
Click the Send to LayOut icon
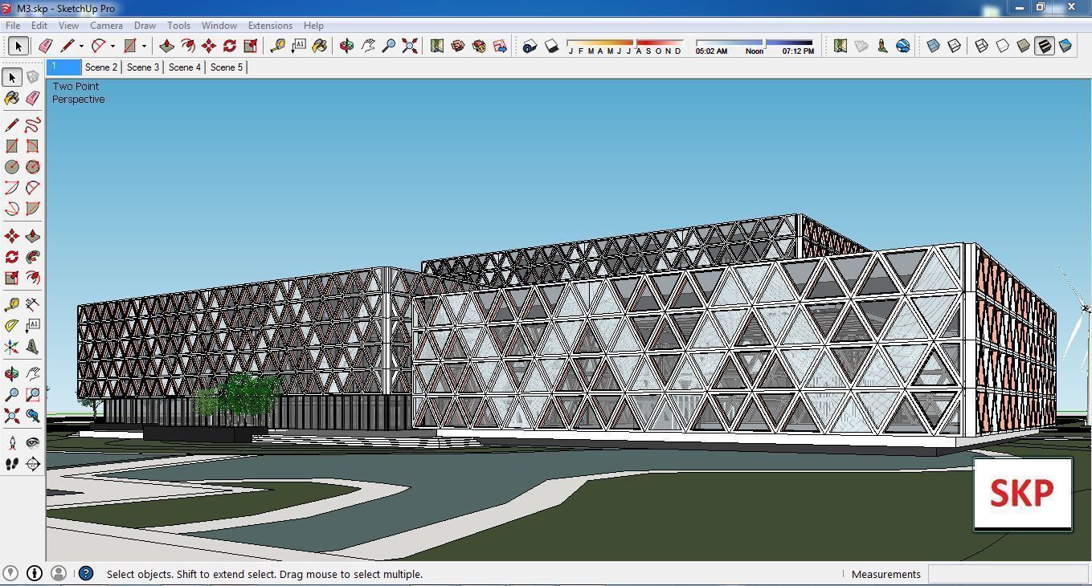500,46
